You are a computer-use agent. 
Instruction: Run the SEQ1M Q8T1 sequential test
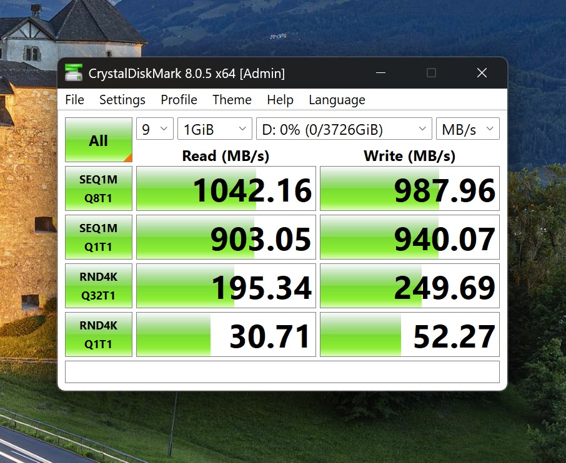coord(98,188)
